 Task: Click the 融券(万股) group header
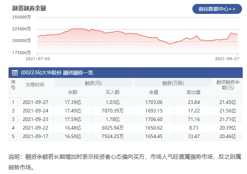(173, 83)
